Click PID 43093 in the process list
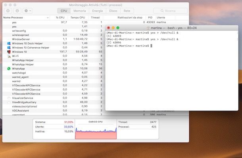 tap(151, 22)
